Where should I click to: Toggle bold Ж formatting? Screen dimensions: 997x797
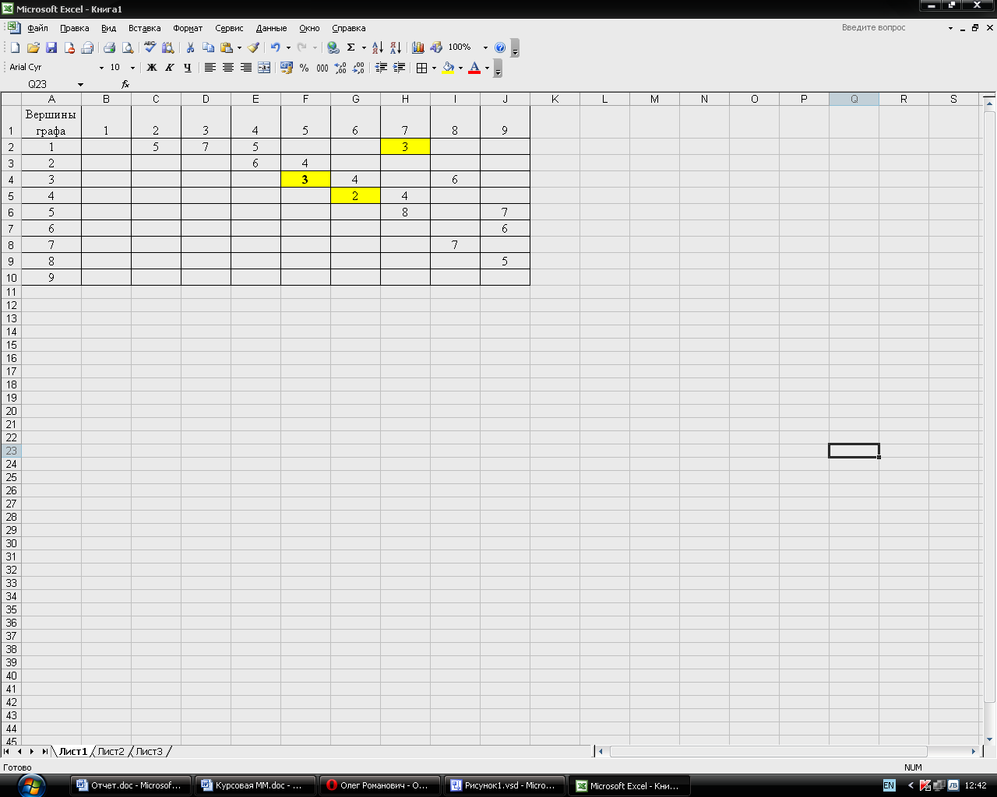152,68
